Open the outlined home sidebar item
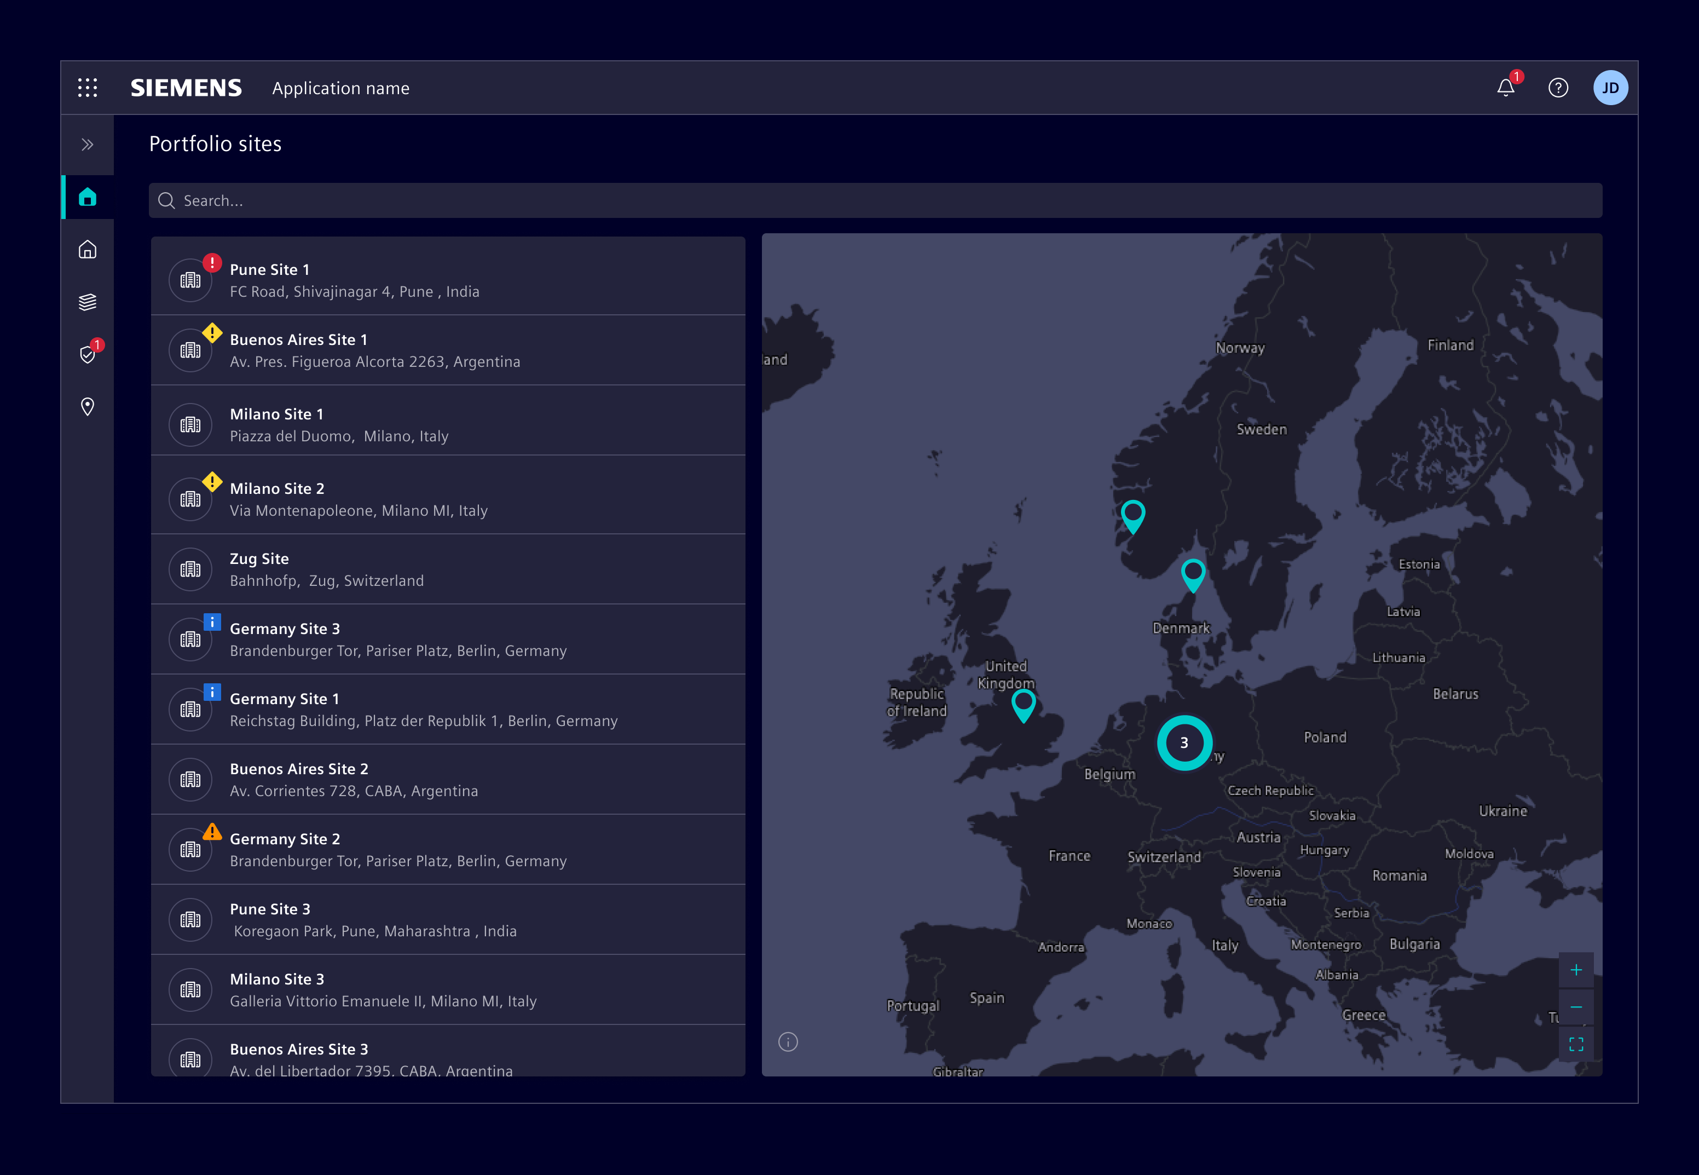Screen dimensions: 1699x1175 pos(88,250)
